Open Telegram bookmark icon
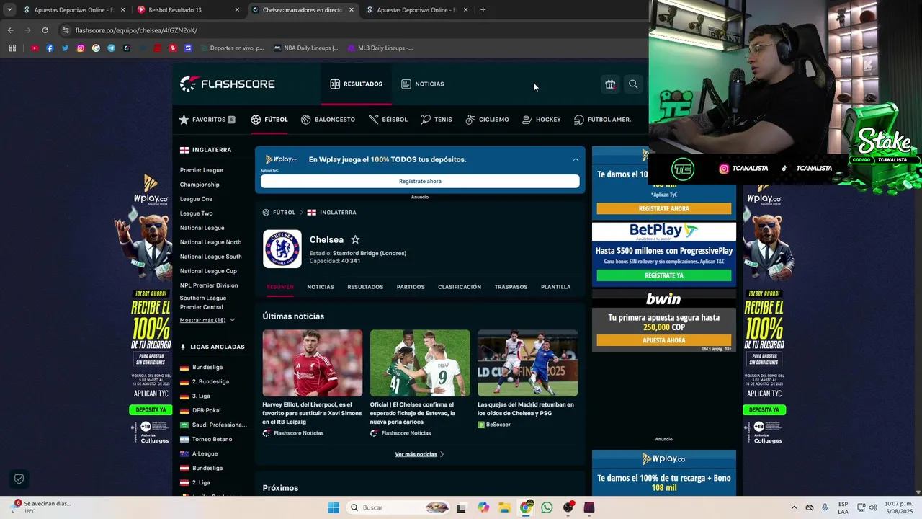The width and height of the screenshot is (922, 519). pos(111,48)
